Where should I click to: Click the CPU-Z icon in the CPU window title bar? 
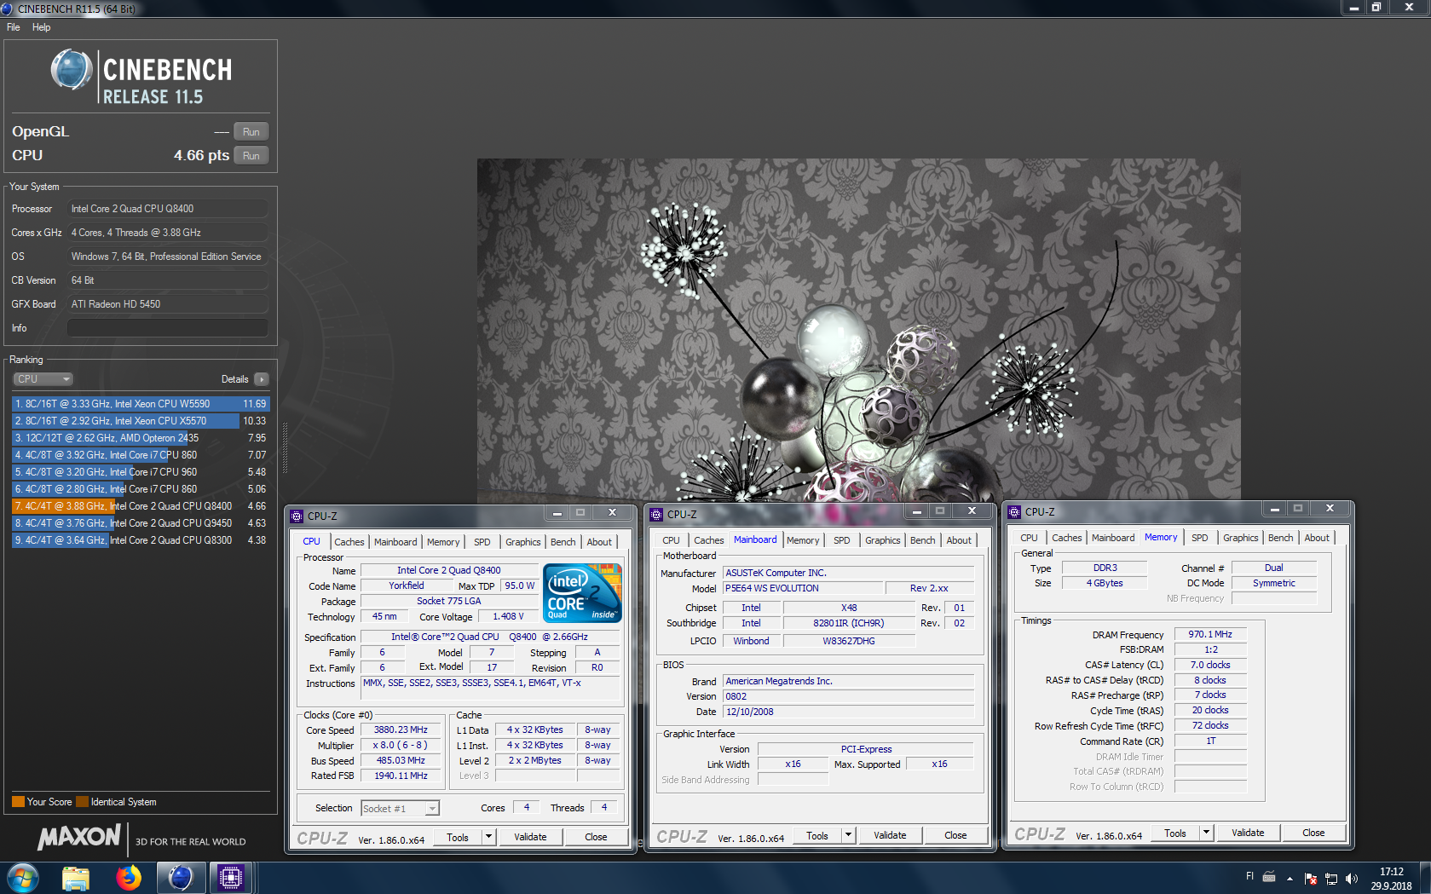(297, 516)
